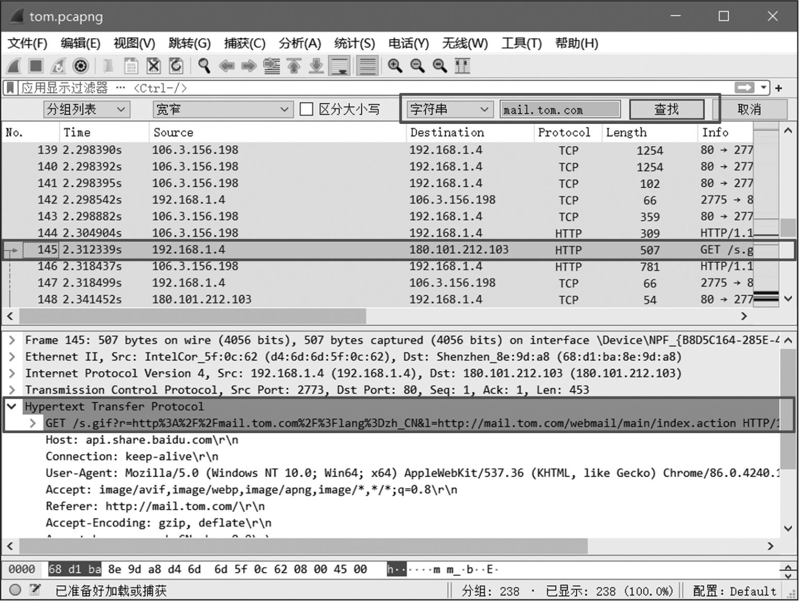Viewport: 799px width, 601px height.
Task: Open capture options gear icon
Action: click(81, 66)
